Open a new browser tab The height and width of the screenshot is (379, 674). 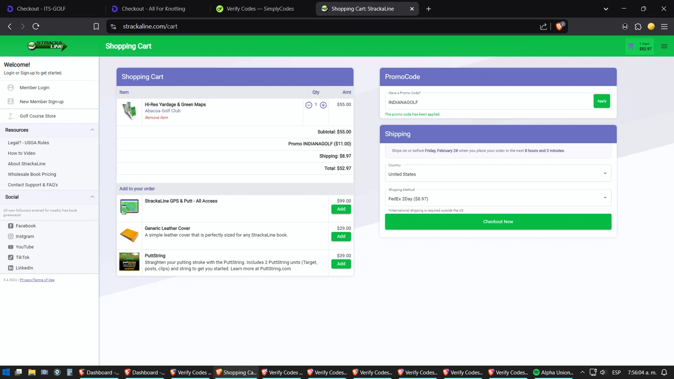click(x=429, y=9)
